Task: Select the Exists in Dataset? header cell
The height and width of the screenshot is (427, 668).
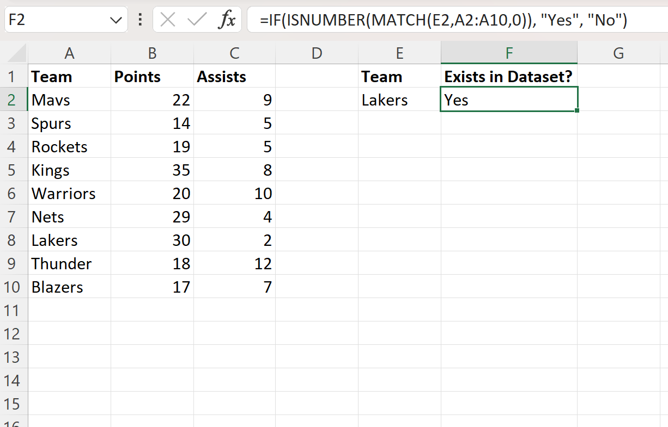Action: pos(508,77)
